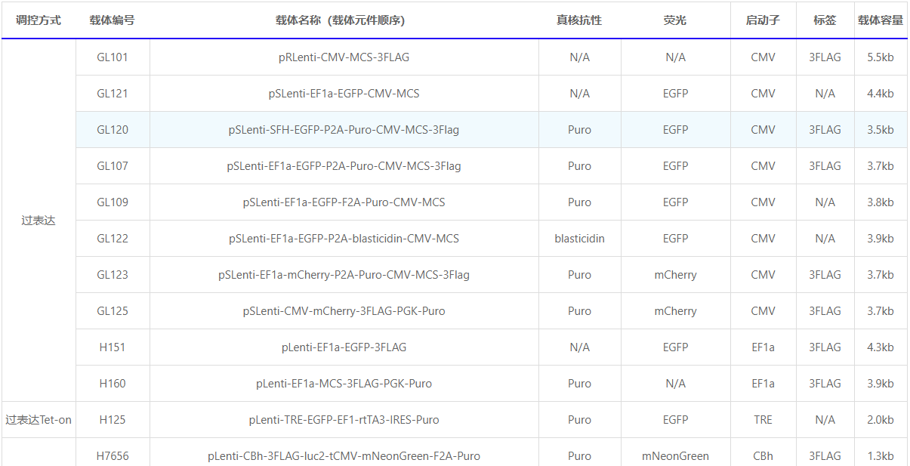Select the blasticidin resistance cell
The width and height of the screenshot is (910, 466).
coord(579,239)
